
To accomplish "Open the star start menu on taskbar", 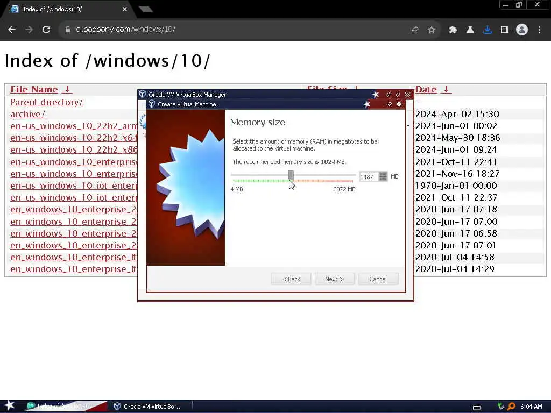I will [10, 405].
